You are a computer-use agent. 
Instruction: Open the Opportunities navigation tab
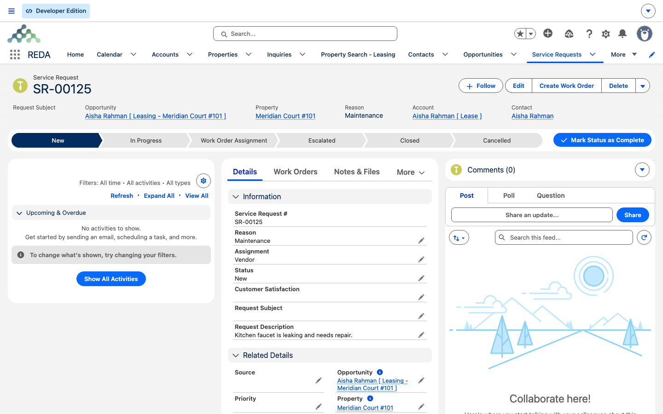[x=483, y=54]
